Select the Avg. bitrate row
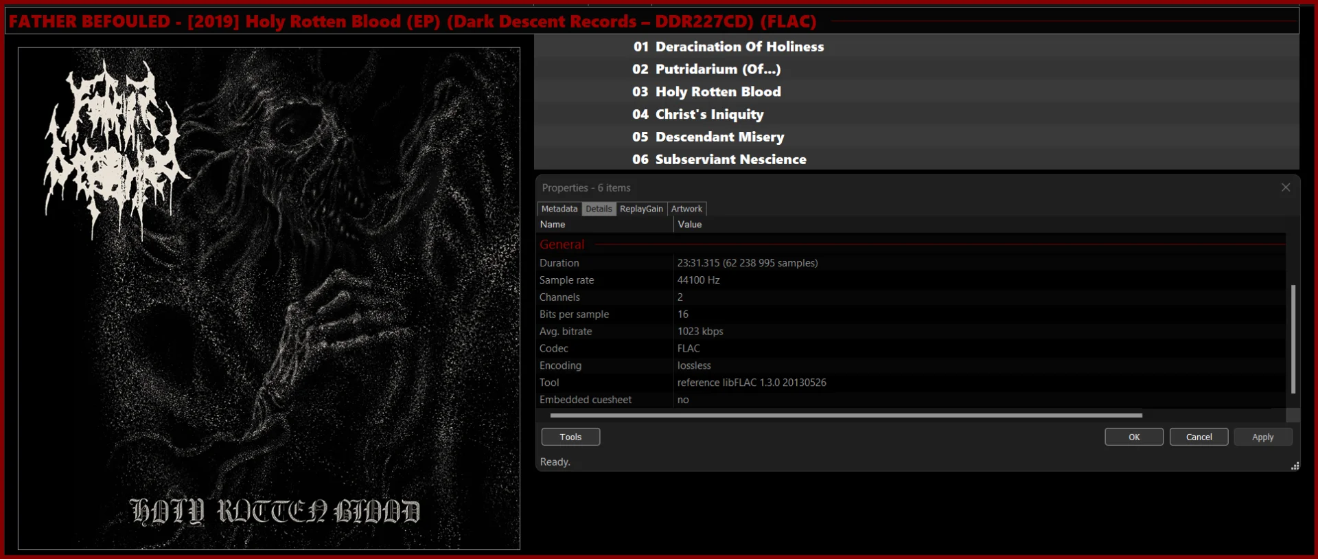The height and width of the screenshot is (559, 1318). pyautogui.click(x=911, y=332)
